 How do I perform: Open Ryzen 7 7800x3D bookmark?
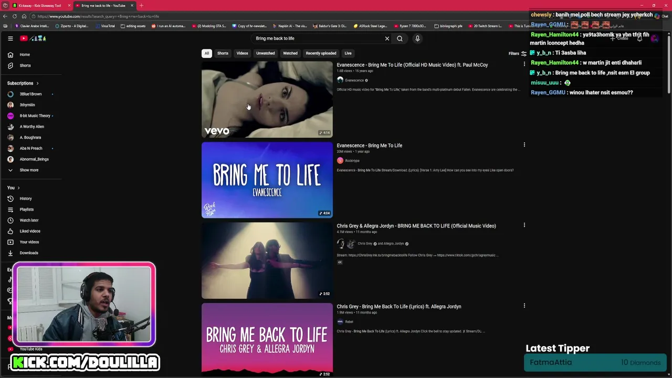click(x=410, y=26)
